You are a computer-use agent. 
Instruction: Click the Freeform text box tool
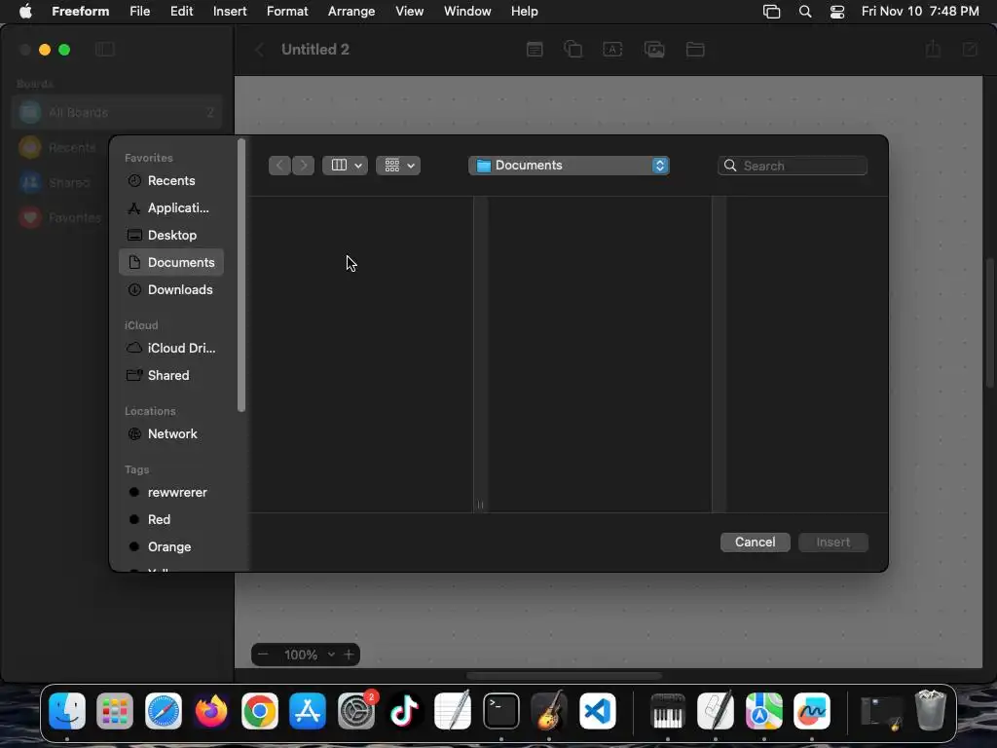tap(612, 49)
